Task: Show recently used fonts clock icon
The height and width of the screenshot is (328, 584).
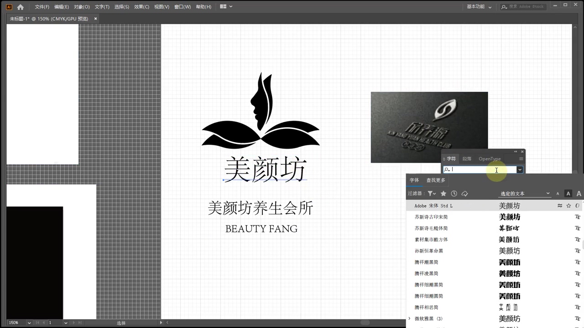Action: coord(454,194)
